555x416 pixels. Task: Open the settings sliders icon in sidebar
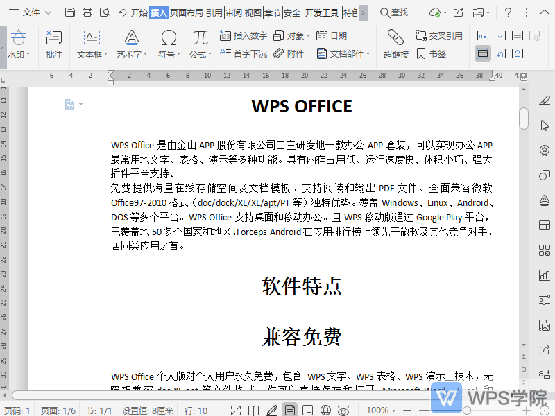click(545, 300)
